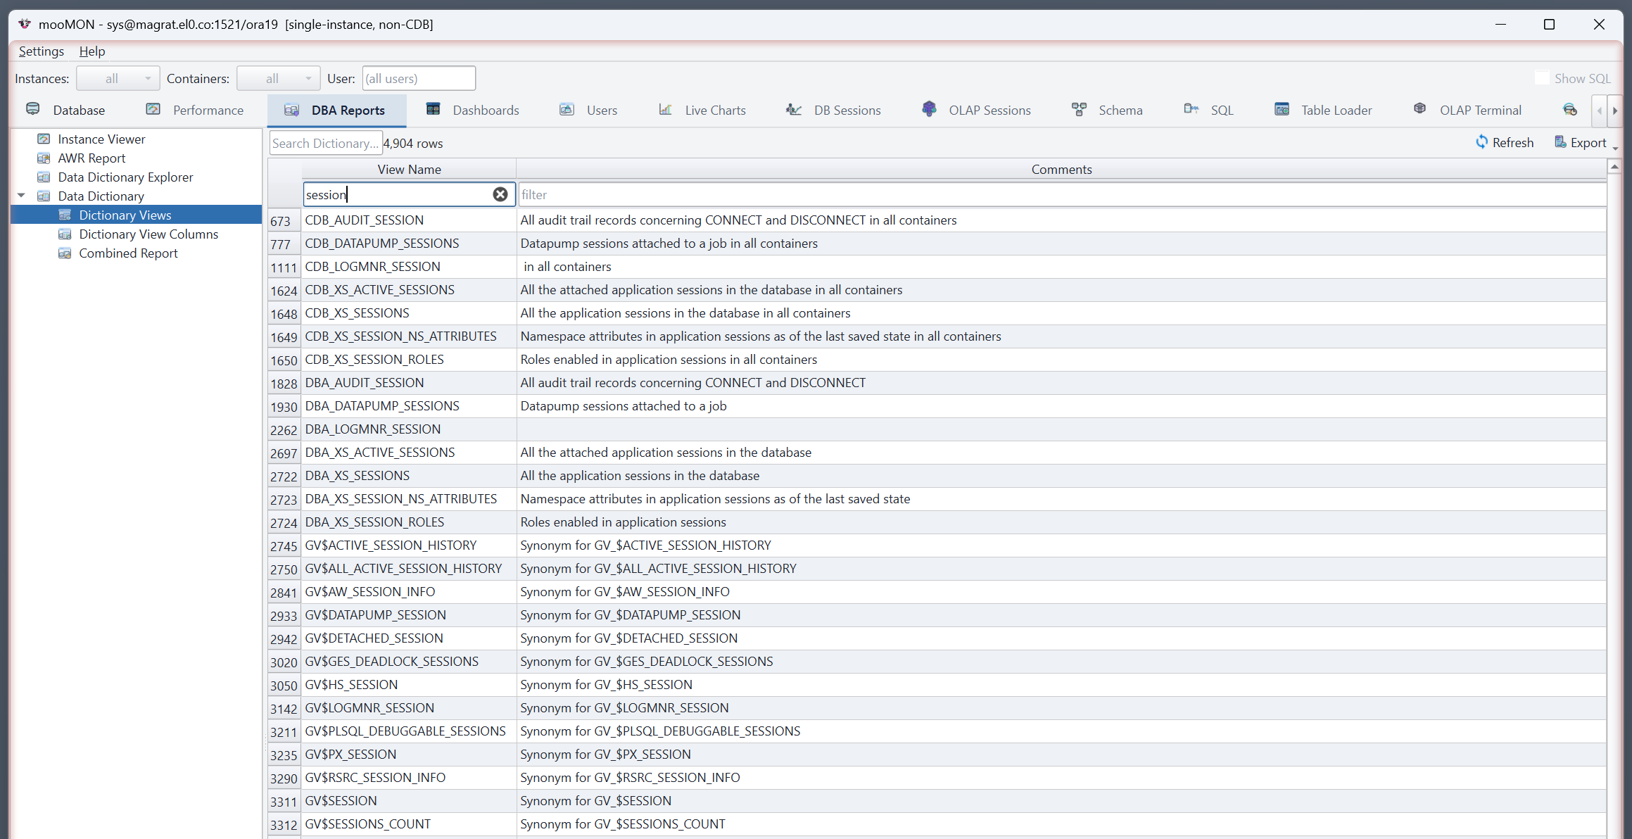Viewport: 1632px width, 839px height.
Task: Select the CDB_XS_SESSION_ROLES row
Action: 937,360
